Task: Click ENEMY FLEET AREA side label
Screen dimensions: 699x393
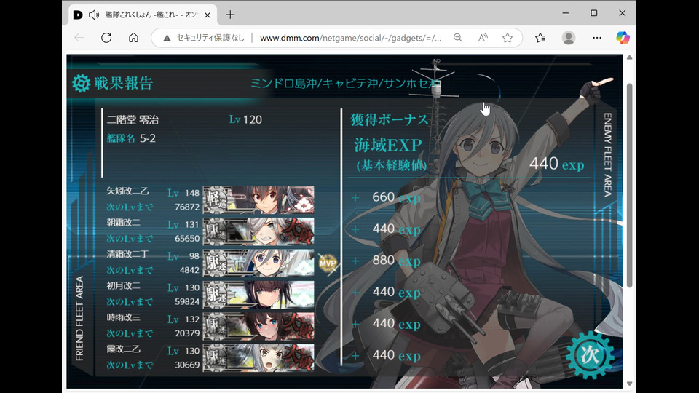Action: point(607,154)
